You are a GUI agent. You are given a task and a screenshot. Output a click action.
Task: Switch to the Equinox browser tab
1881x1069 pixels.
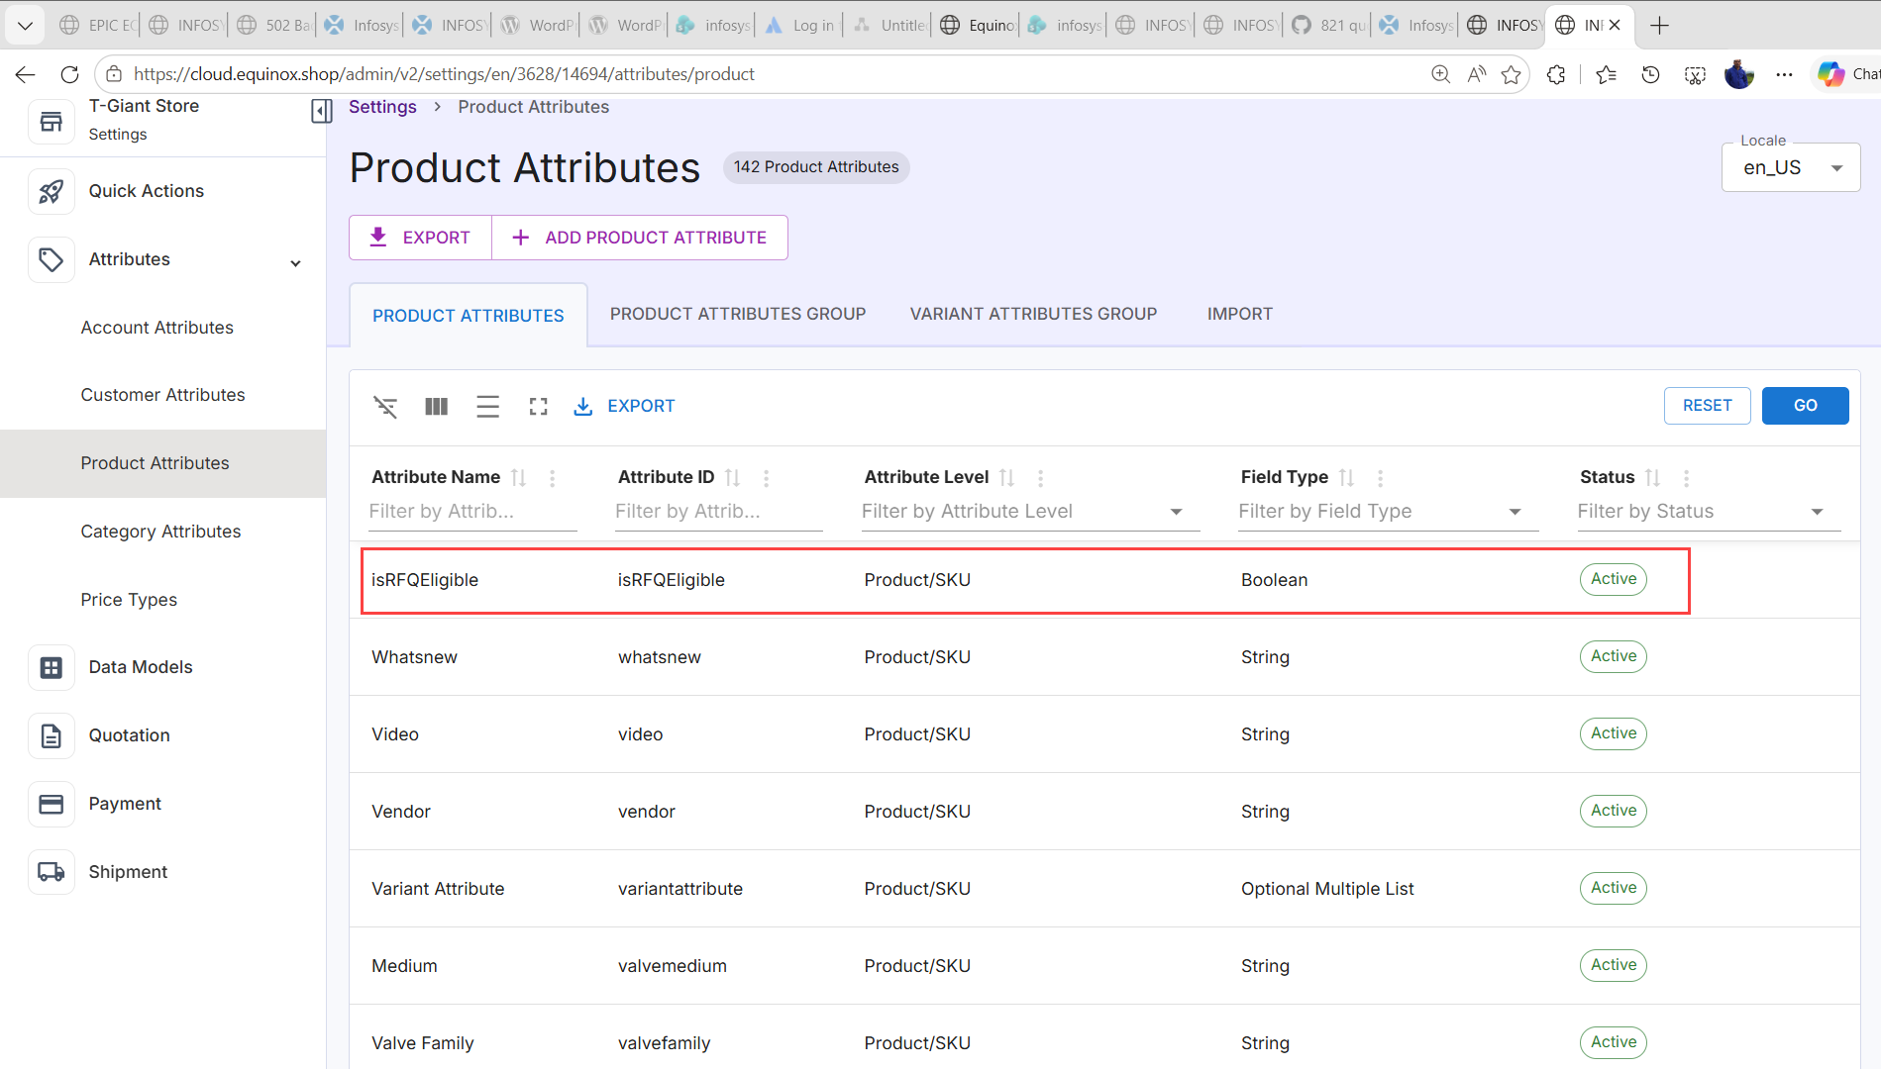pos(978,26)
